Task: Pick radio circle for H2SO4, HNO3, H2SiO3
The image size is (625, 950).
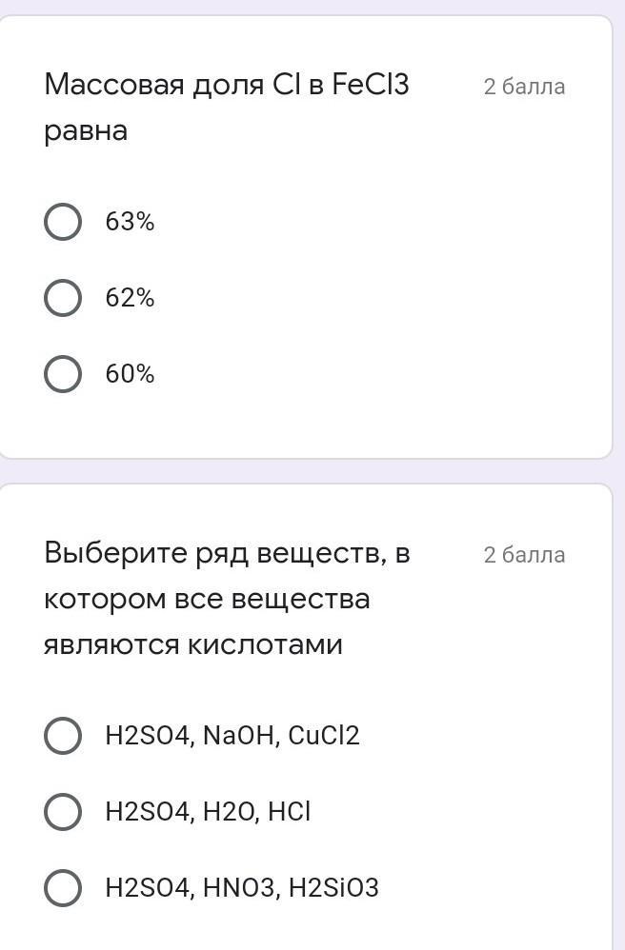Action: coord(63,888)
